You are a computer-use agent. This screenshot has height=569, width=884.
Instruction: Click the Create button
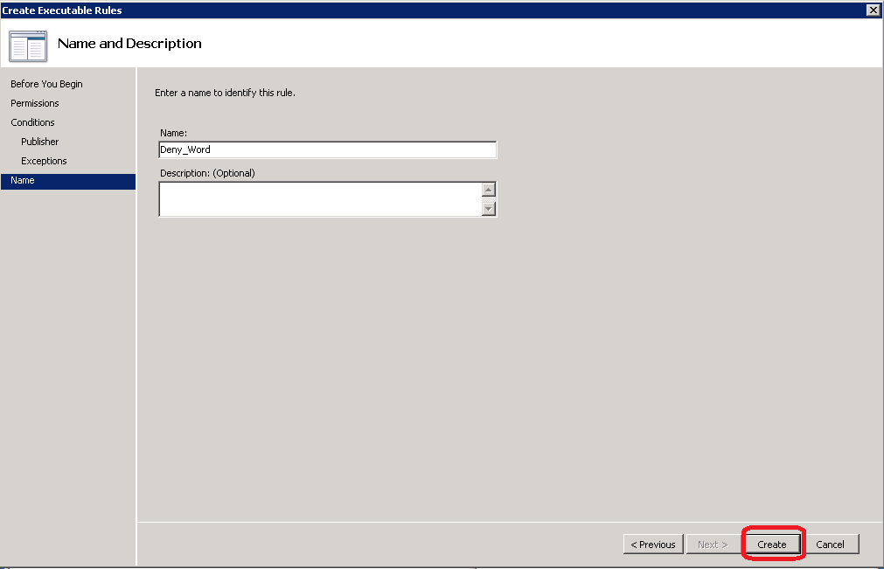(772, 544)
